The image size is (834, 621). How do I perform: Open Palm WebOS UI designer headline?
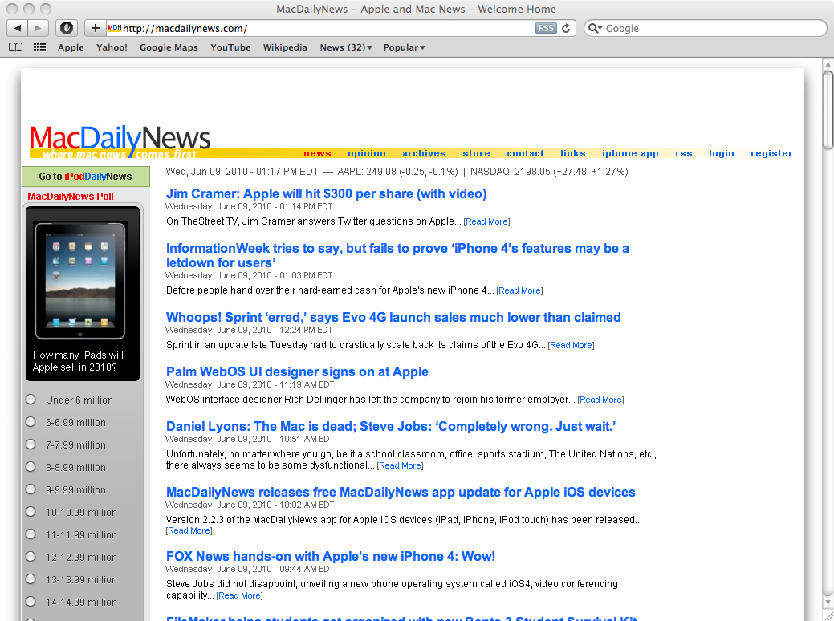point(297,371)
